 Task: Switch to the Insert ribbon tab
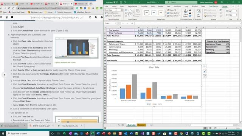click(122, 6)
